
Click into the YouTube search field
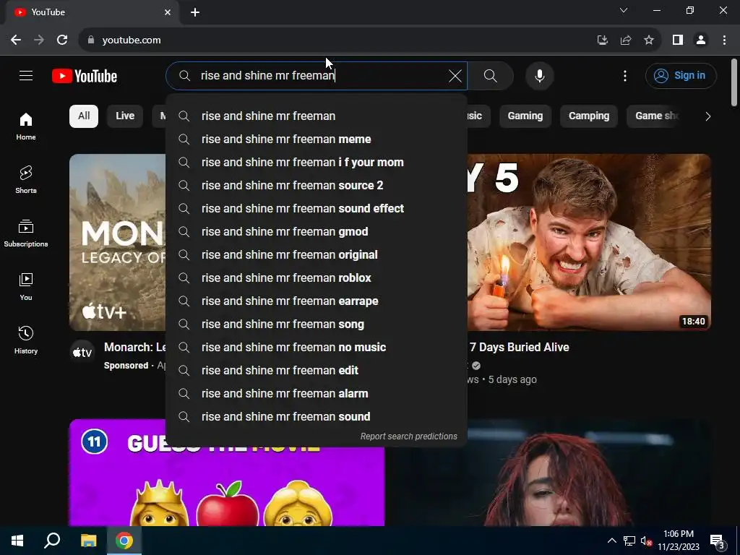pyautogui.click(x=317, y=75)
